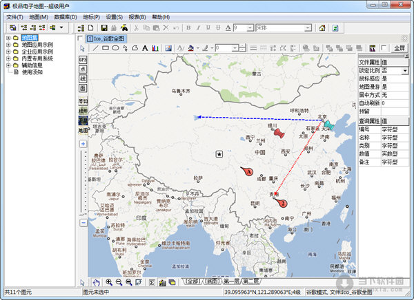Toggle the GPS button on map sidebar
This screenshot has width=414, height=300.
point(83,60)
